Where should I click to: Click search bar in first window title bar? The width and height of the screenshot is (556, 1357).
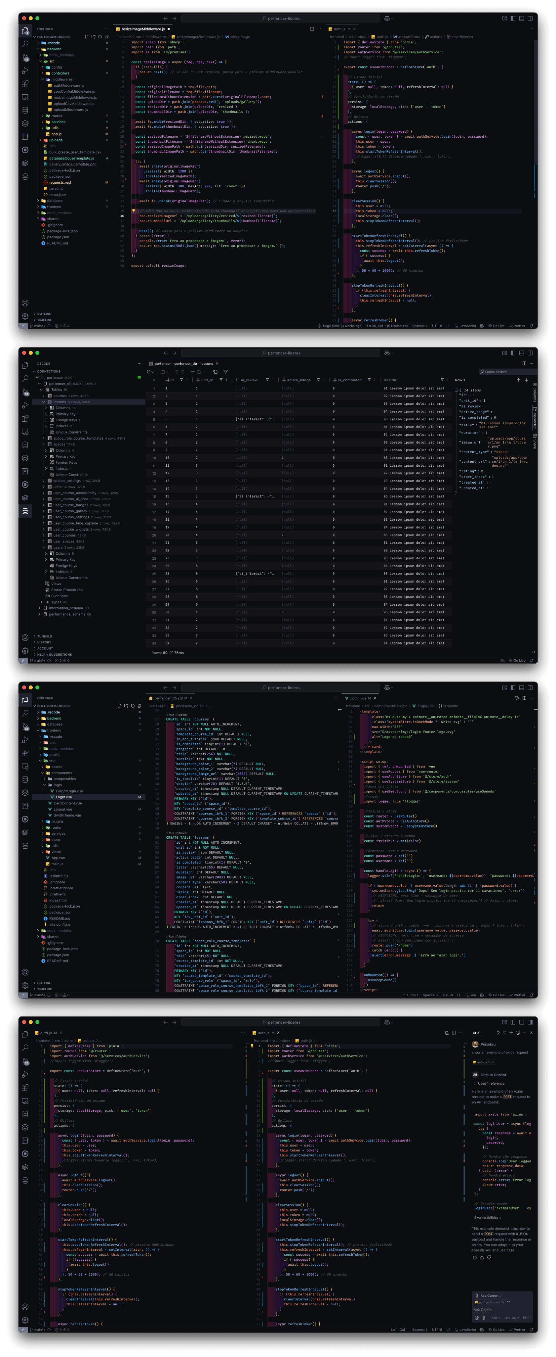[281, 19]
